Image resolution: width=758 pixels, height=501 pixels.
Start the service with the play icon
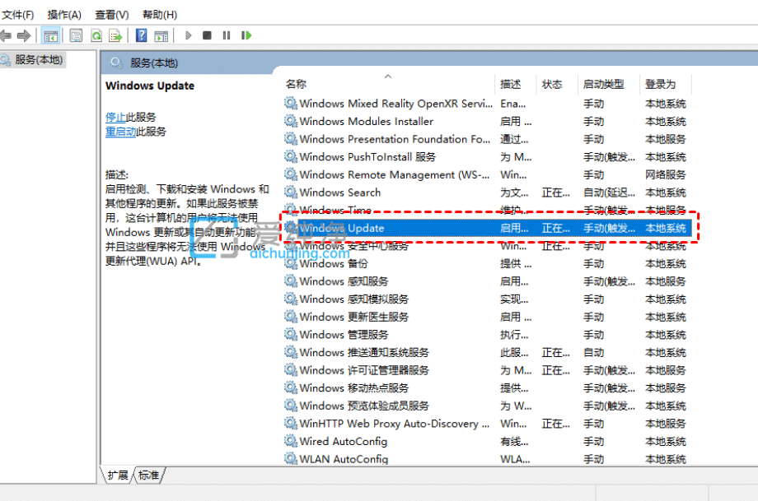click(x=189, y=35)
